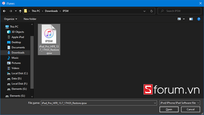This screenshot has width=204, height=115.
Task: Click the sidebar vertical scrollbar thumb
Action: point(32,62)
